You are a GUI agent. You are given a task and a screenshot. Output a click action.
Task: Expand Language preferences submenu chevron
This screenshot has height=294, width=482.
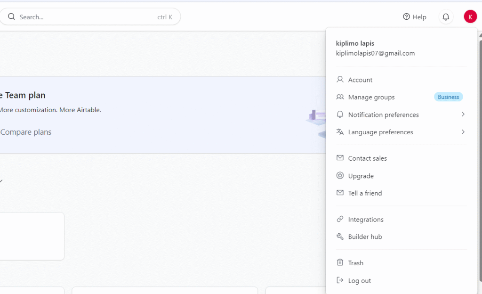(463, 132)
